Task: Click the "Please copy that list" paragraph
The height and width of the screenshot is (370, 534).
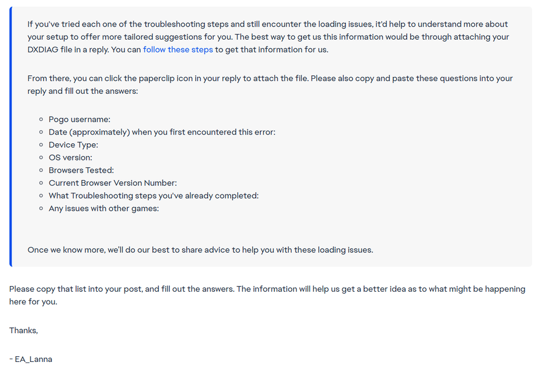Action: coord(267,289)
